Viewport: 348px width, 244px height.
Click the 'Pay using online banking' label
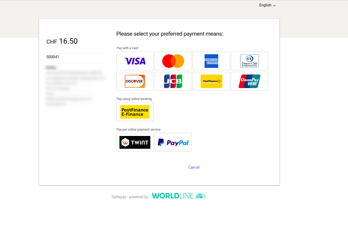coord(134,99)
